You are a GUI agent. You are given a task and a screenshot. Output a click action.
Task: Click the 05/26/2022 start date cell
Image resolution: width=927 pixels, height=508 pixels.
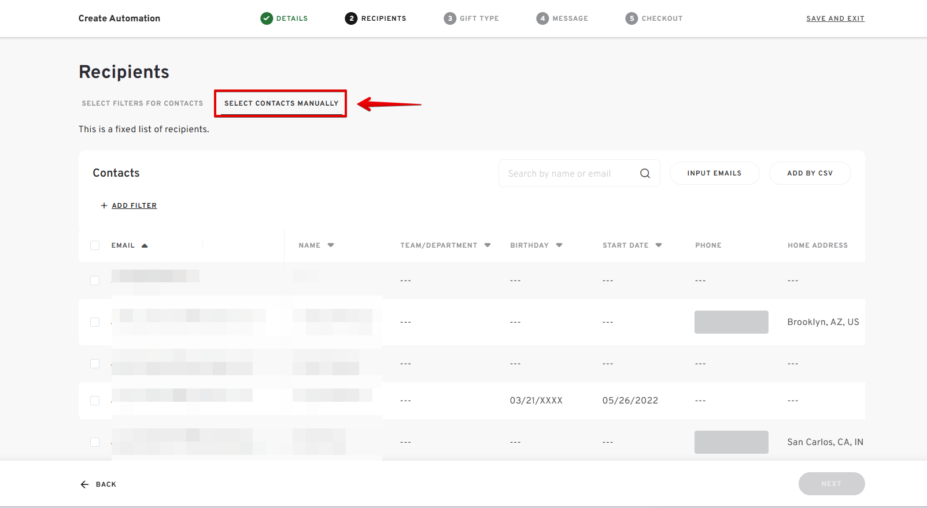(x=630, y=401)
